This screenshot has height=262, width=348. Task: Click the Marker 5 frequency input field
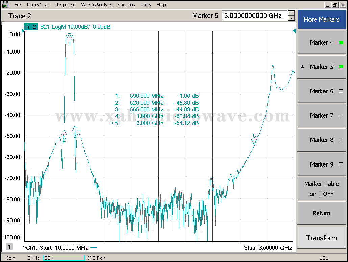254,16
